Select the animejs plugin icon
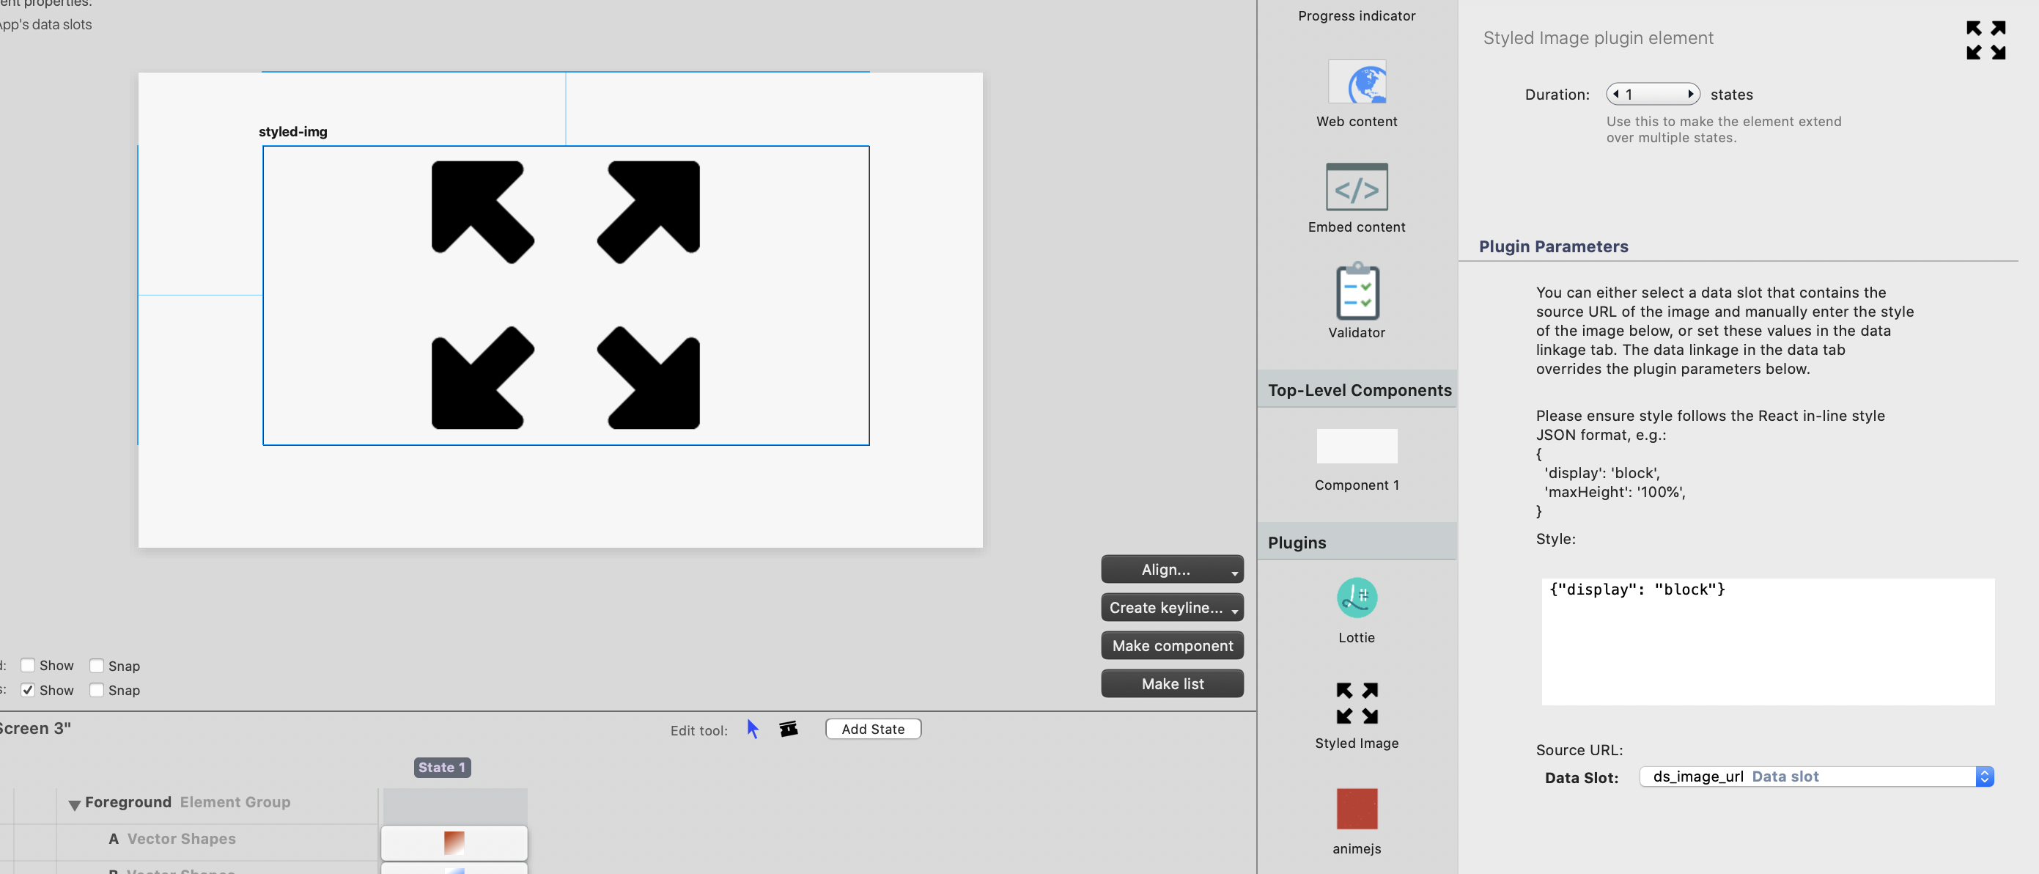This screenshot has height=874, width=2039. tap(1356, 808)
